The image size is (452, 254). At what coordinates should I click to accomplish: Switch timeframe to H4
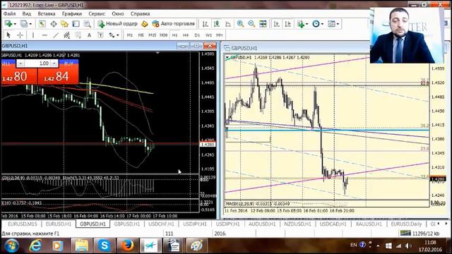[186, 35]
